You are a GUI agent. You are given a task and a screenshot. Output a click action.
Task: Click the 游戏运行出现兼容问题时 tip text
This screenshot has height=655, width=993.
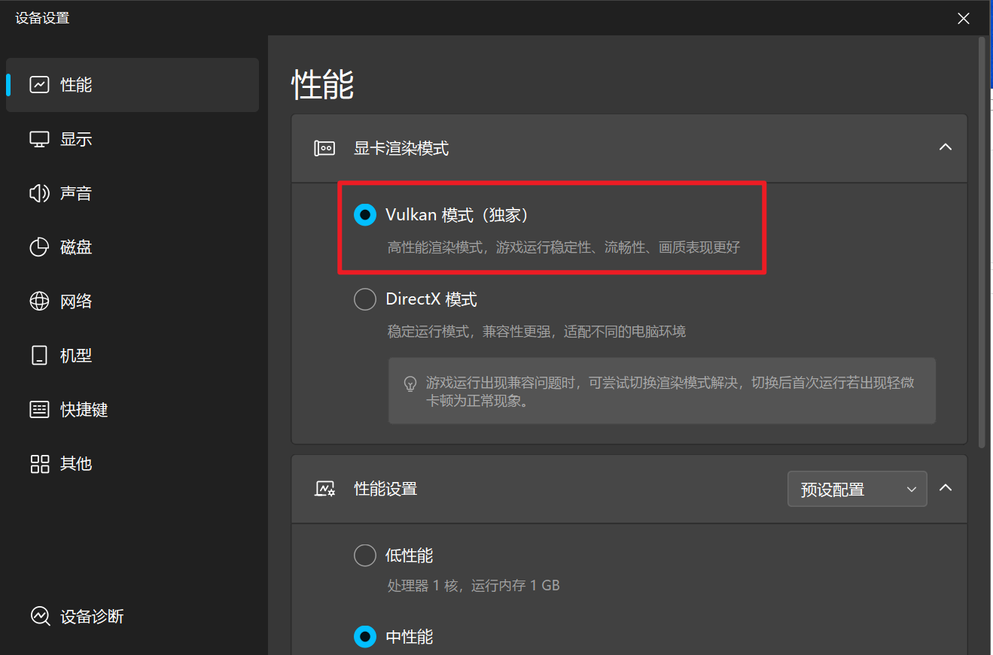[x=670, y=392]
